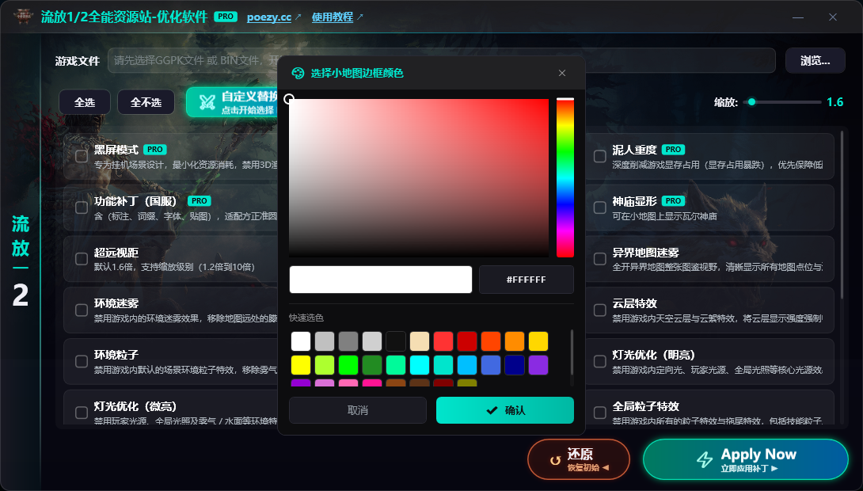
Task: Pick the sky blue swatch
Action: 467,365
